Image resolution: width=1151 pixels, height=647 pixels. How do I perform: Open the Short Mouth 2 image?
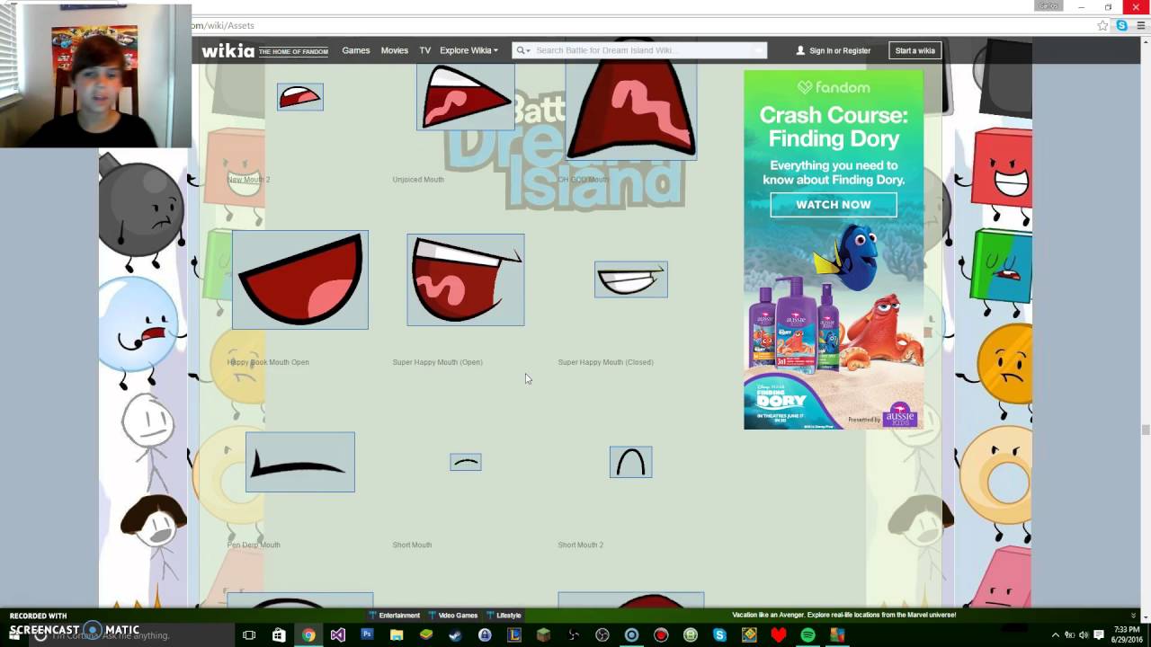click(x=631, y=462)
